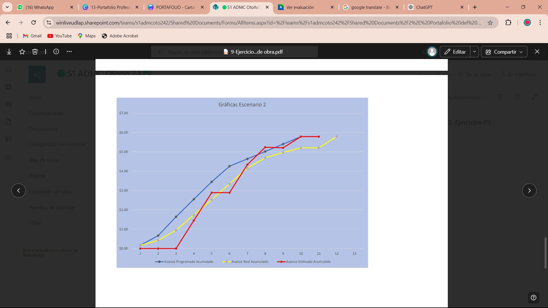
Task: Click the file name 9-Ejercicio...de obra.pdf
Action: (257, 52)
